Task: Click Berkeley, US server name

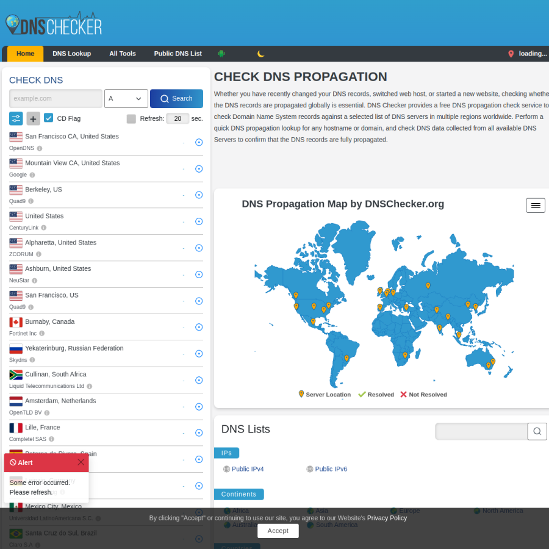Action: pos(43,190)
